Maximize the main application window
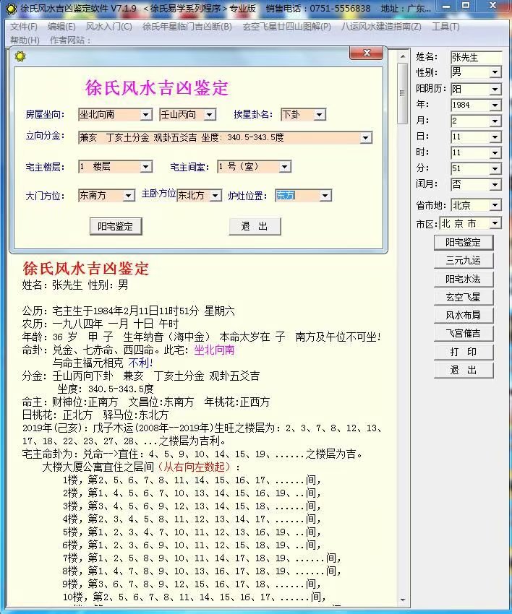 coord(465,7)
